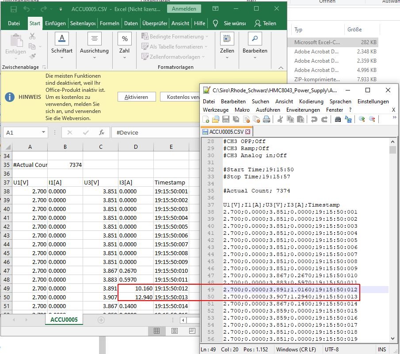
Task: Open Erweiterungen menu in Notepad++
Action: (303, 110)
